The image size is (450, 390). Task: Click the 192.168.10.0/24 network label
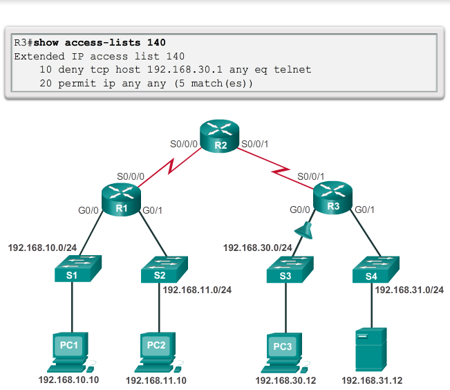click(43, 247)
